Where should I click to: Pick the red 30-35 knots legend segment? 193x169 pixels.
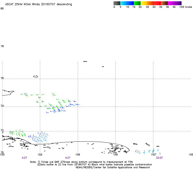[x=158, y=3]
